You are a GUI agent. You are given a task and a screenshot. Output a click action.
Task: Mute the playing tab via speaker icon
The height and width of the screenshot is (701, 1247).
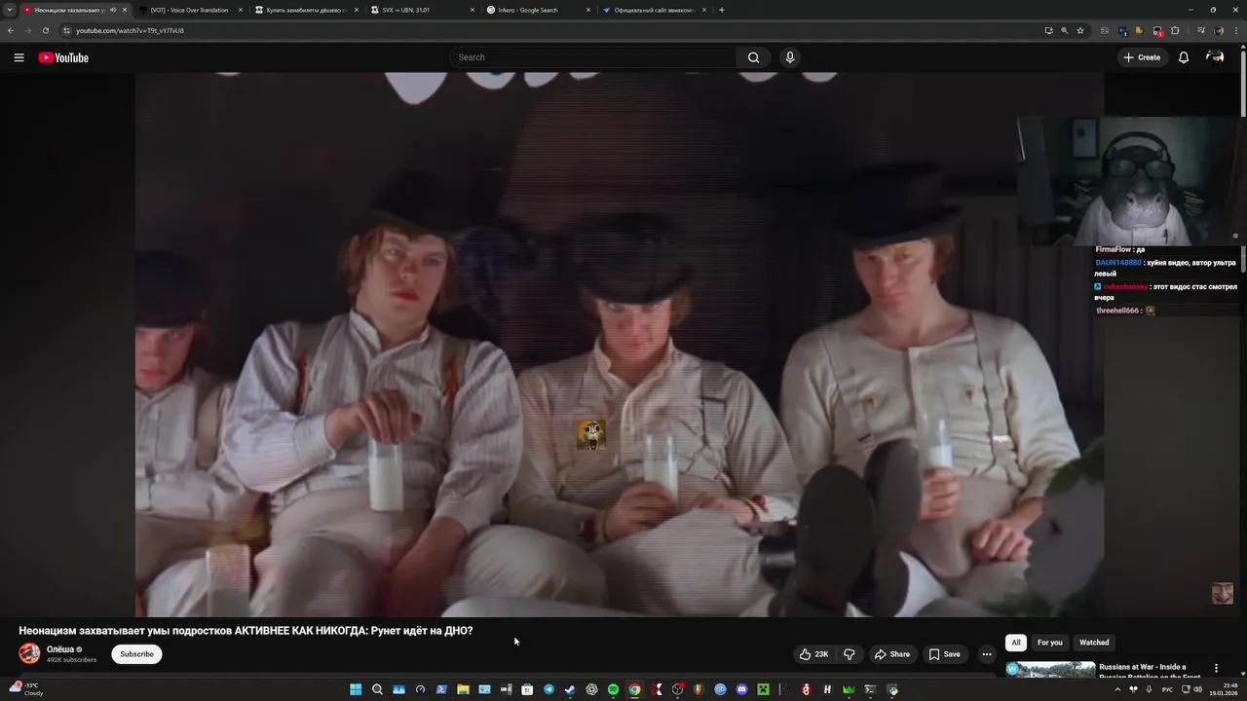coord(113,10)
